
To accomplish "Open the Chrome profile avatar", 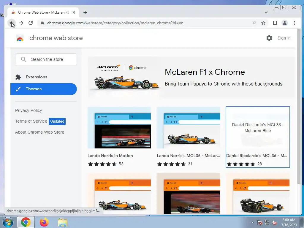I will pos(284,23).
